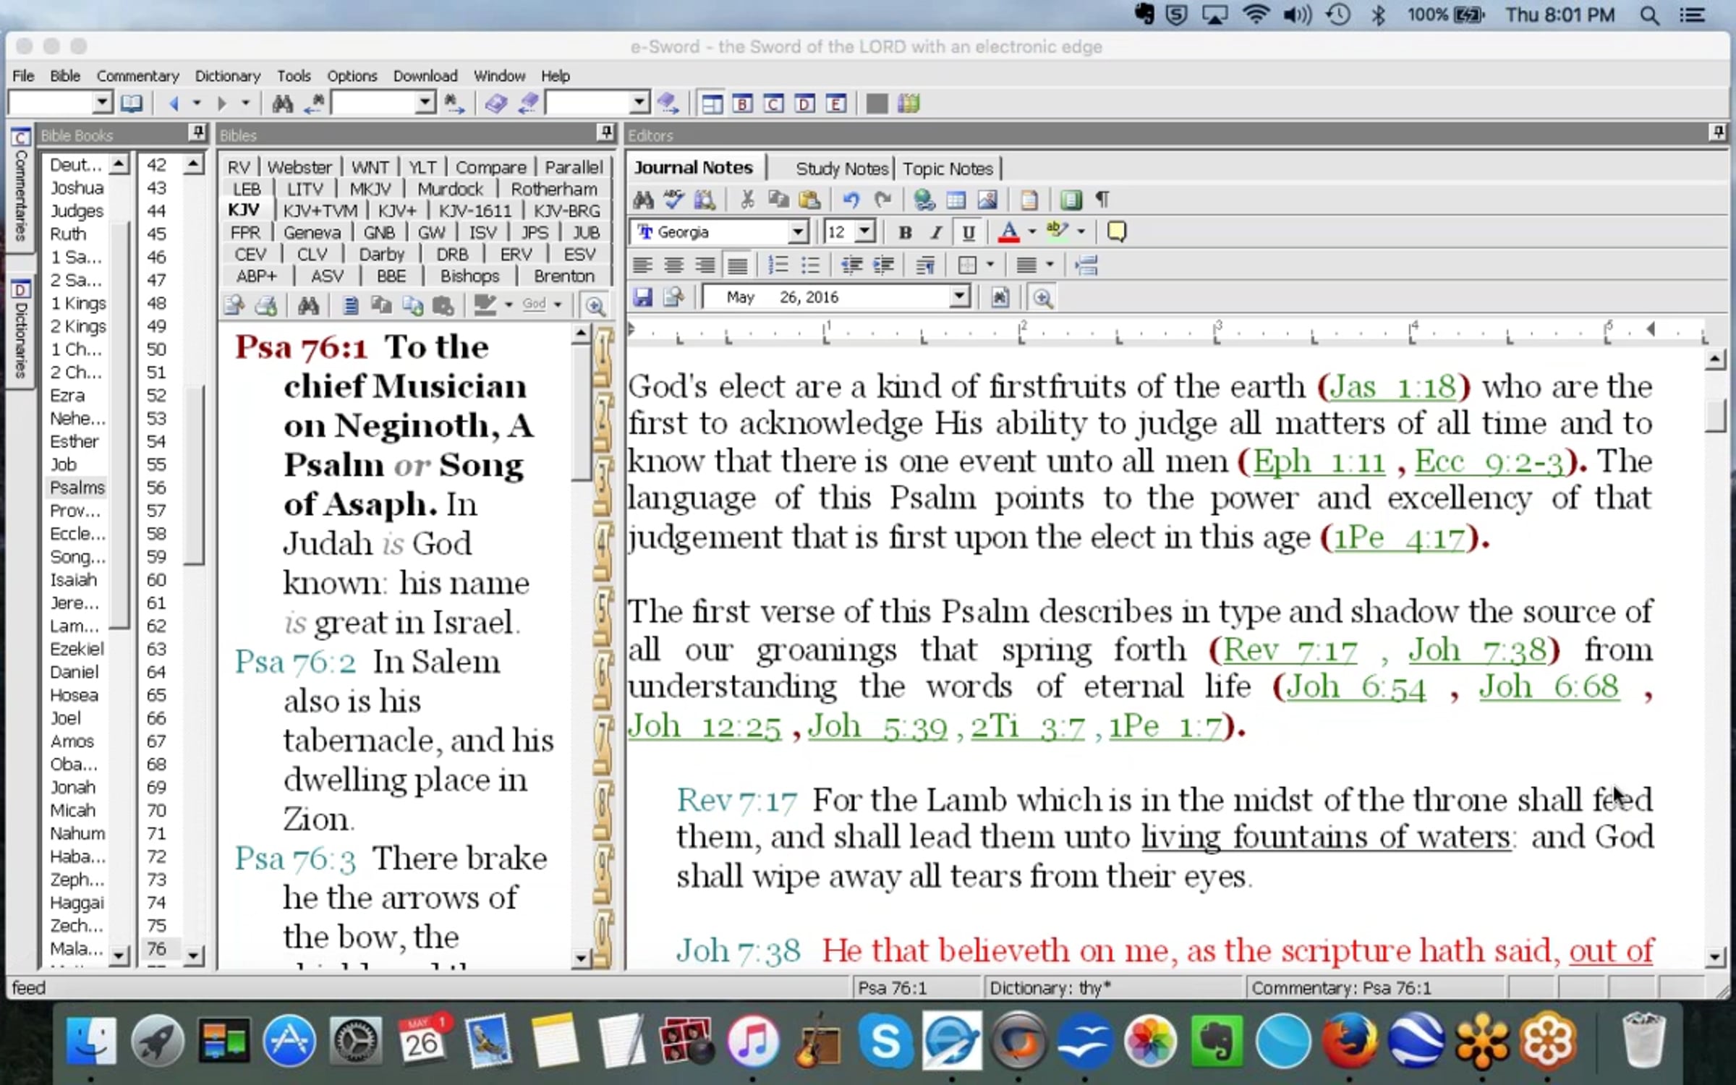
Task: Insert a table using the table icon
Action: 956,200
